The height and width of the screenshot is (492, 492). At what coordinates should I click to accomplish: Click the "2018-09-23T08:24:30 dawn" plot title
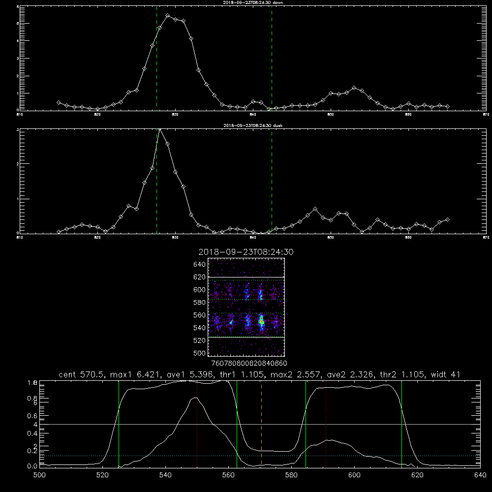coord(253,2)
